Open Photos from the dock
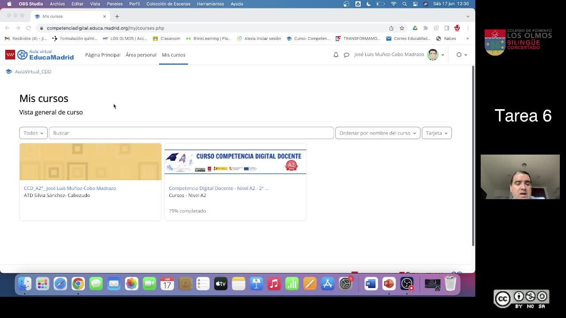 pos(131,284)
